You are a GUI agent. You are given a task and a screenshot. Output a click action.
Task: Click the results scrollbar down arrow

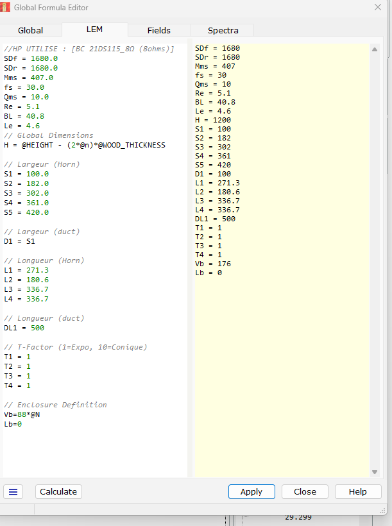[375, 472]
